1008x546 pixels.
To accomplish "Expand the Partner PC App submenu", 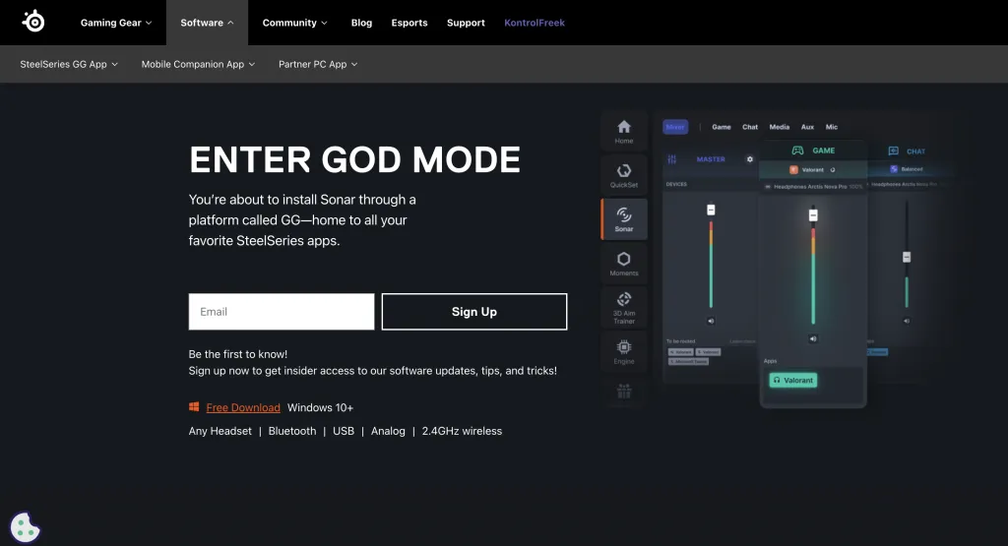I will click(x=318, y=64).
